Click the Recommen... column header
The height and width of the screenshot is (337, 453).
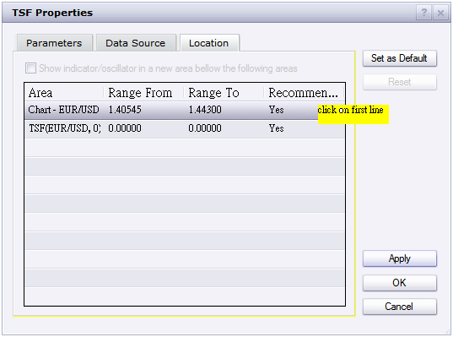point(305,93)
